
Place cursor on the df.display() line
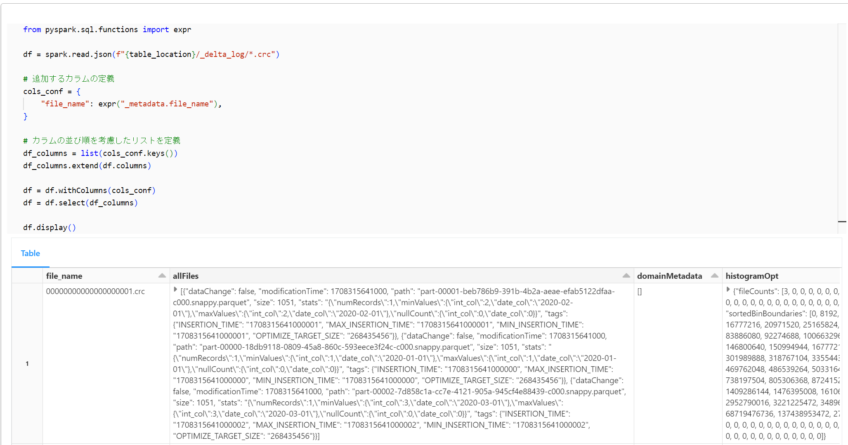50,228
